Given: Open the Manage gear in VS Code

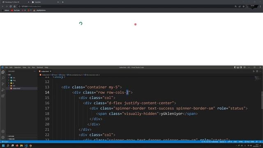Looking at the screenshot, I should 3,137.
